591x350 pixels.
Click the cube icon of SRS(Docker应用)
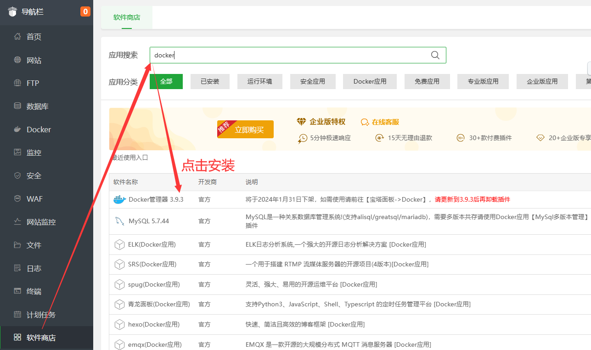point(119,264)
